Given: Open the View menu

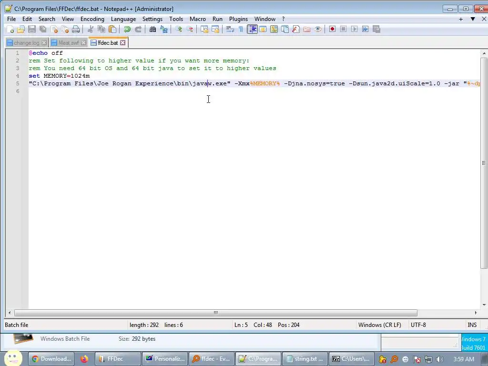Looking at the screenshot, I should (x=68, y=19).
